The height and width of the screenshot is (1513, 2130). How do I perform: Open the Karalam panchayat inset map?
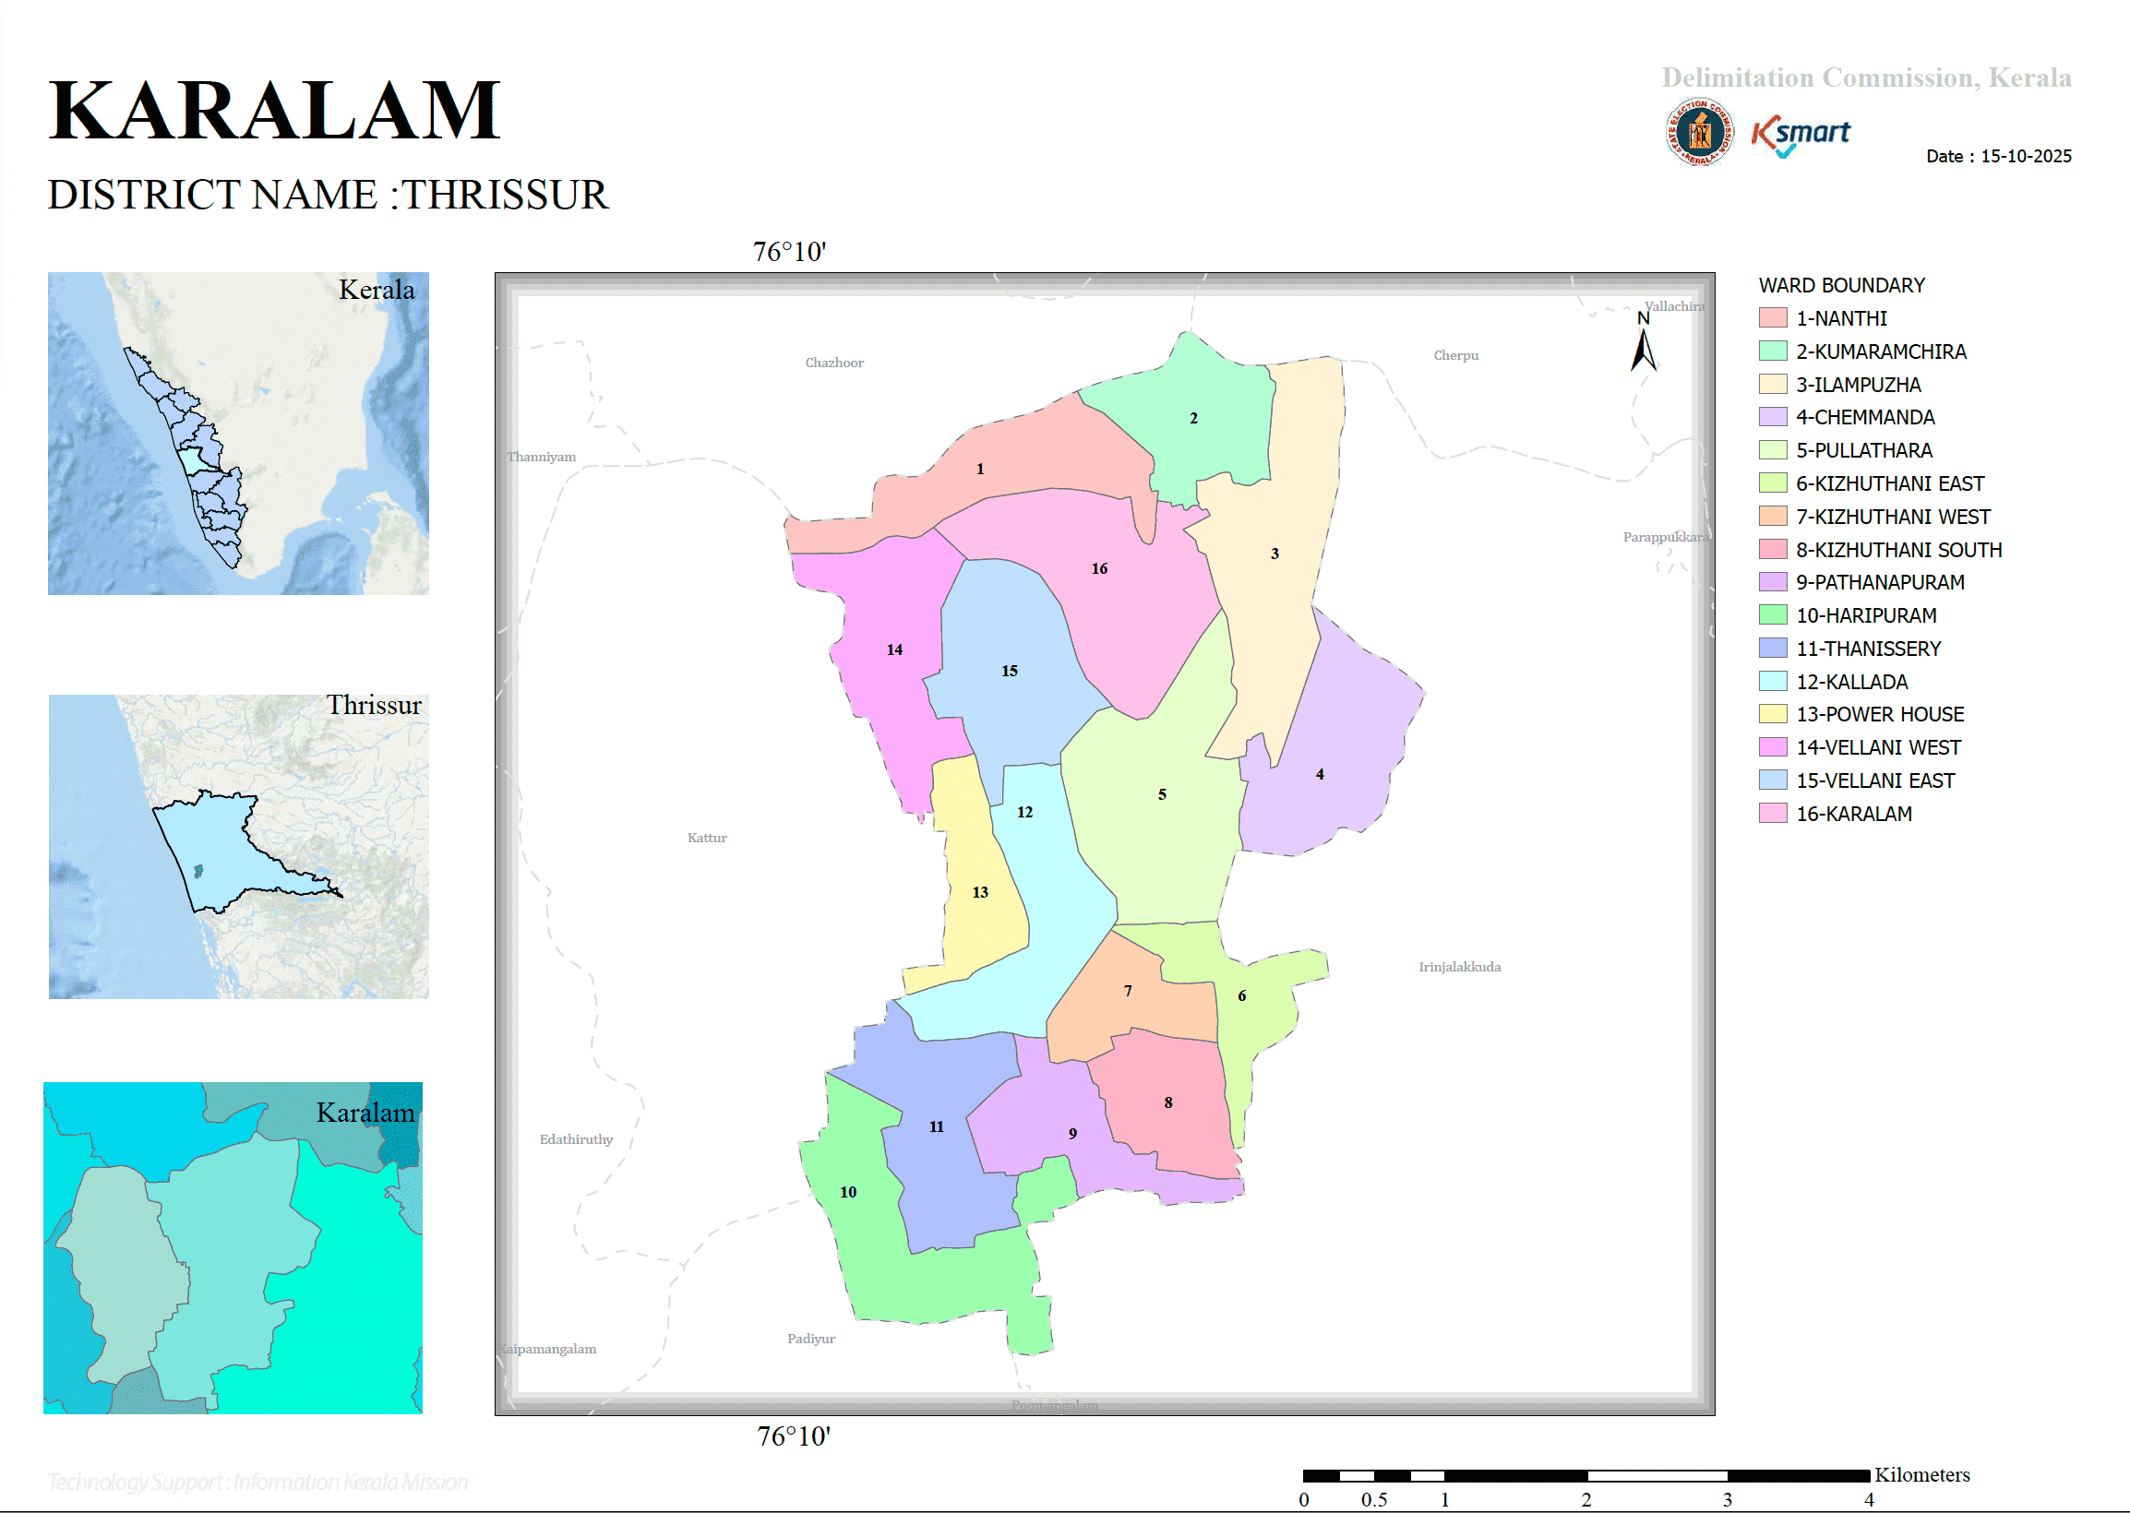pos(233,1248)
